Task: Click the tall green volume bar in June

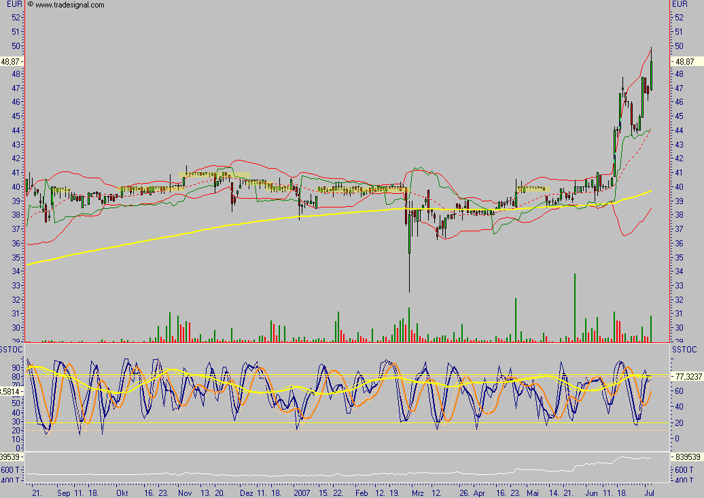Action: pyautogui.click(x=575, y=306)
